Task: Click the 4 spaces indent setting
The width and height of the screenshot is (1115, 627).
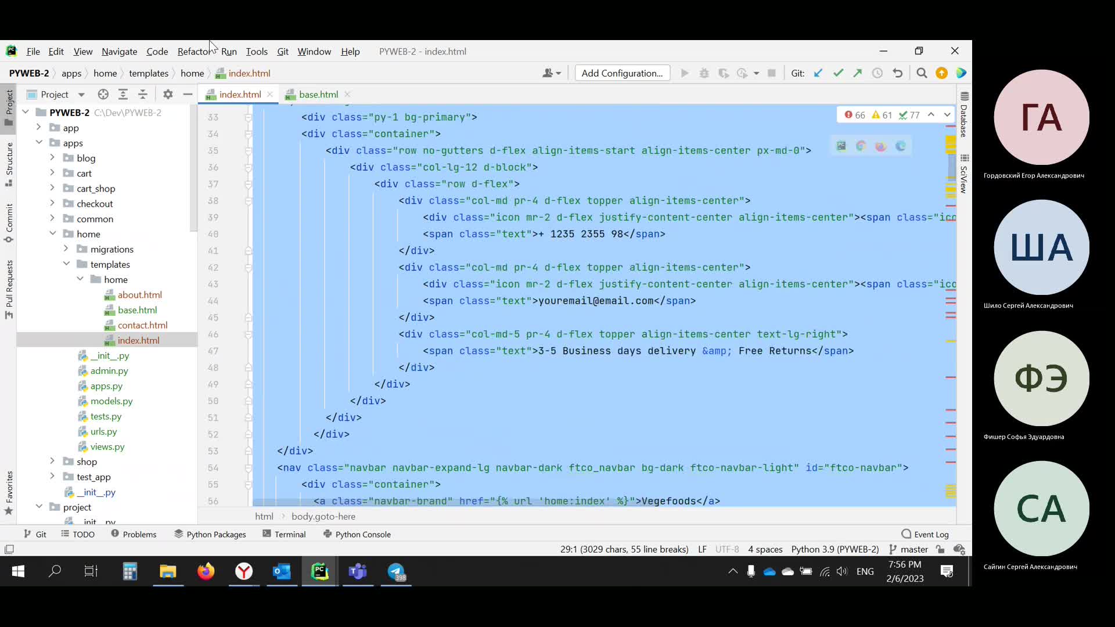Action: pos(765,549)
